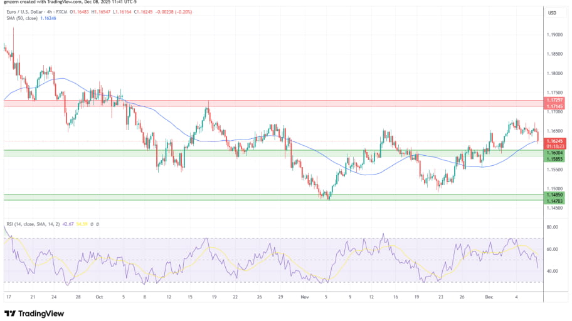Select the lowest green support zone near 1.14850
The image size is (572, 321).
[x=273, y=197]
